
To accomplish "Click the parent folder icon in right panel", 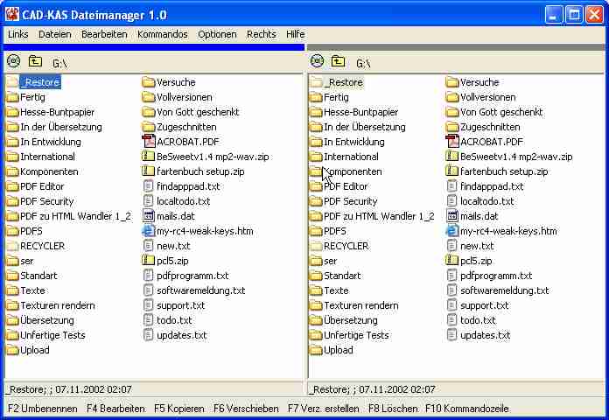I will pos(339,61).
